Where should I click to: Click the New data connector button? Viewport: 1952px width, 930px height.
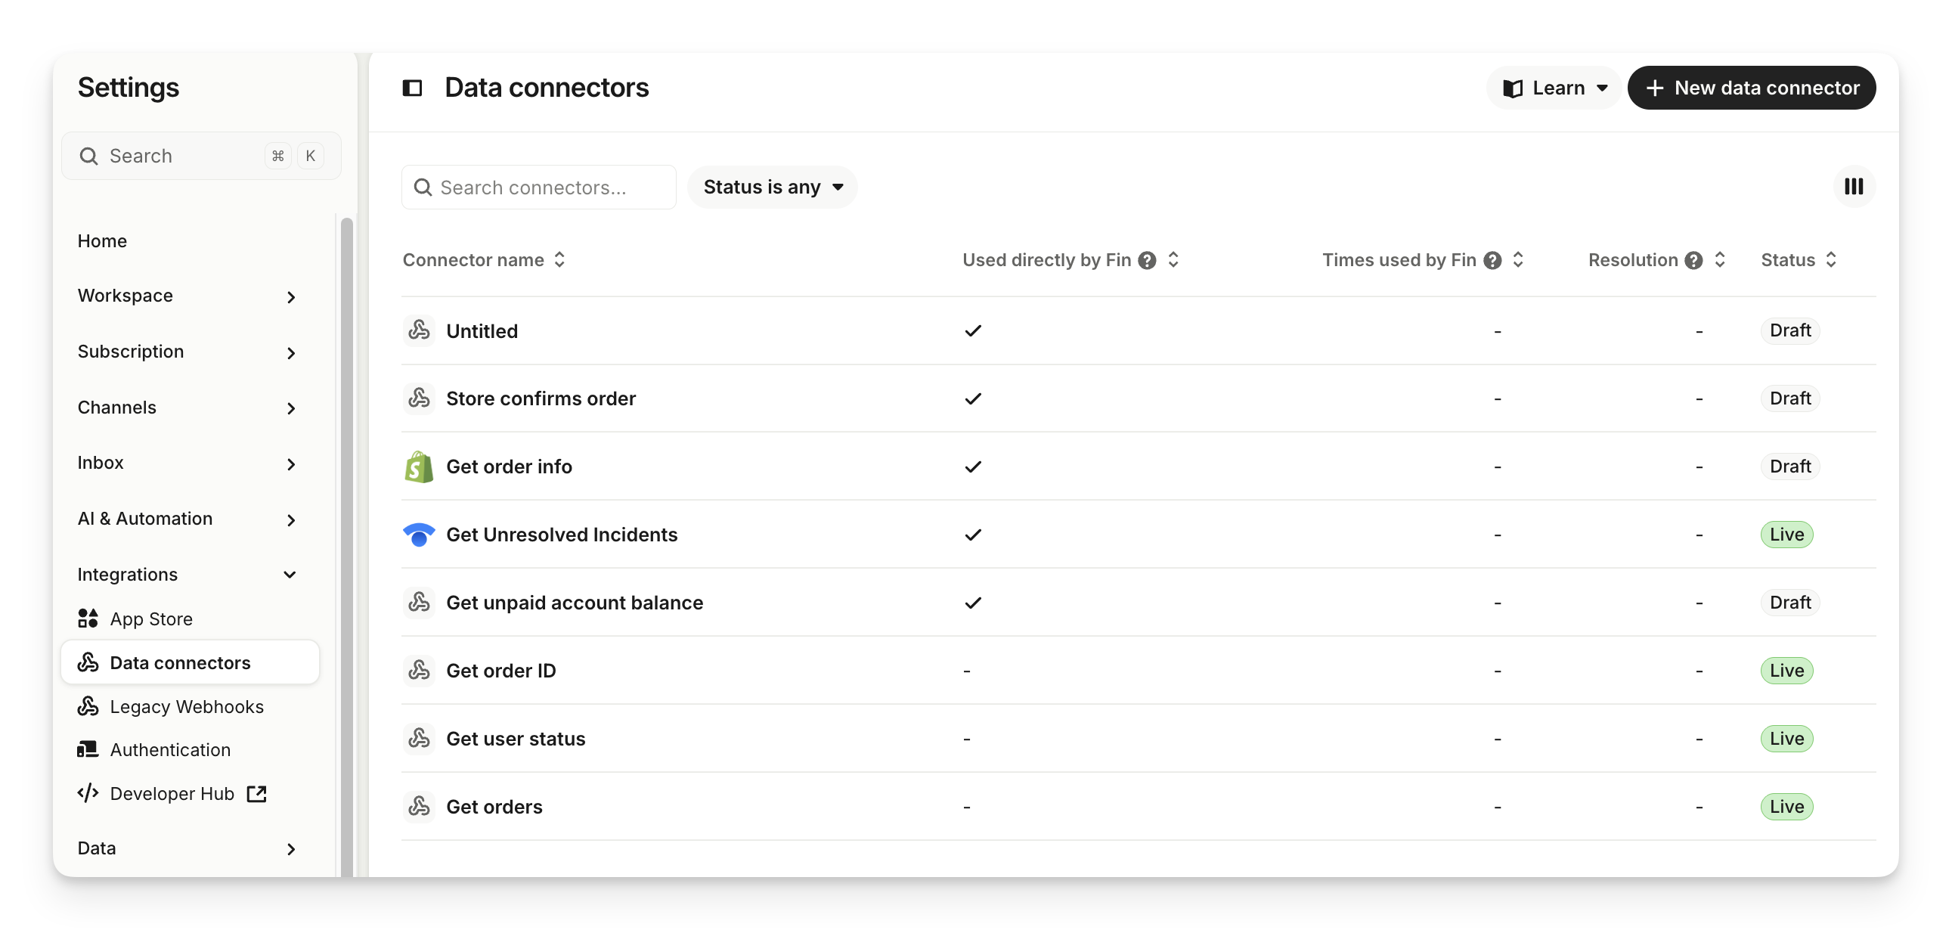[1751, 88]
